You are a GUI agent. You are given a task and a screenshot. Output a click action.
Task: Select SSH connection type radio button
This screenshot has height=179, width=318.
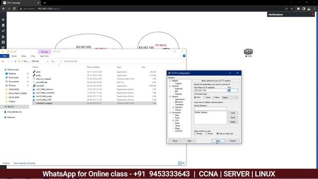pyautogui.click(x=195, y=97)
